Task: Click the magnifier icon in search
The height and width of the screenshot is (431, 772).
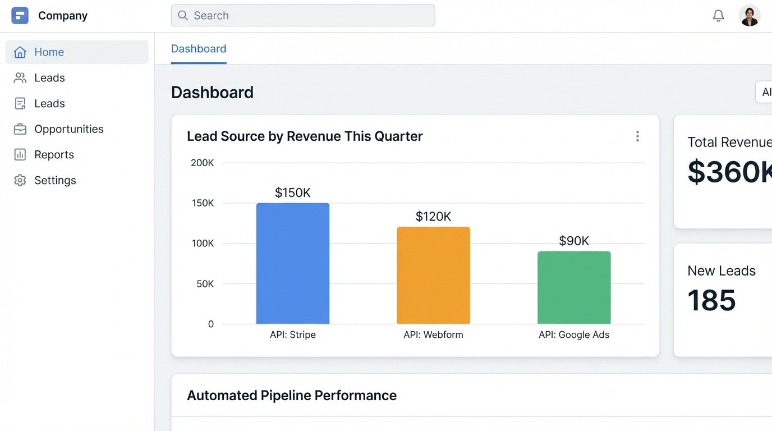Action: pyautogui.click(x=183, y=16)
